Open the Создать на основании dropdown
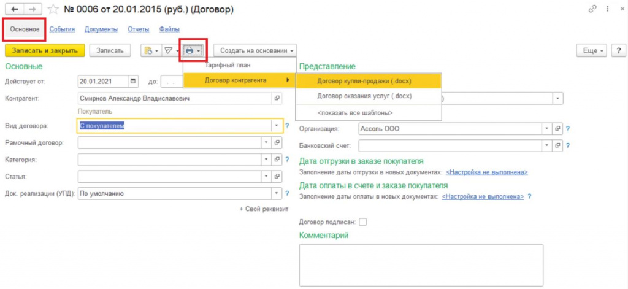 [255, 50]
